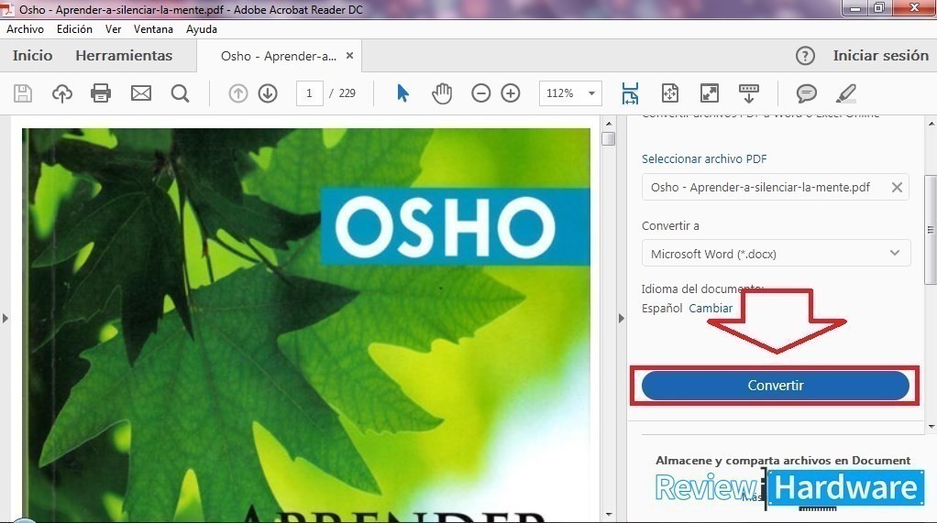The image size is (937, 523).
Task: Click the Save file icon
Action: tap(23, 93)
